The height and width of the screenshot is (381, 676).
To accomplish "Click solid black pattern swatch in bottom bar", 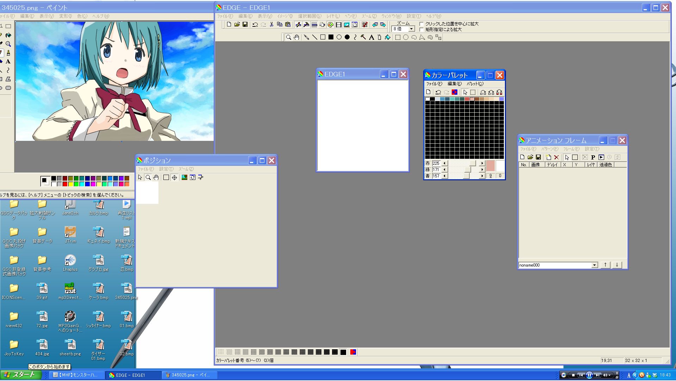I will [x=343, y=352].
